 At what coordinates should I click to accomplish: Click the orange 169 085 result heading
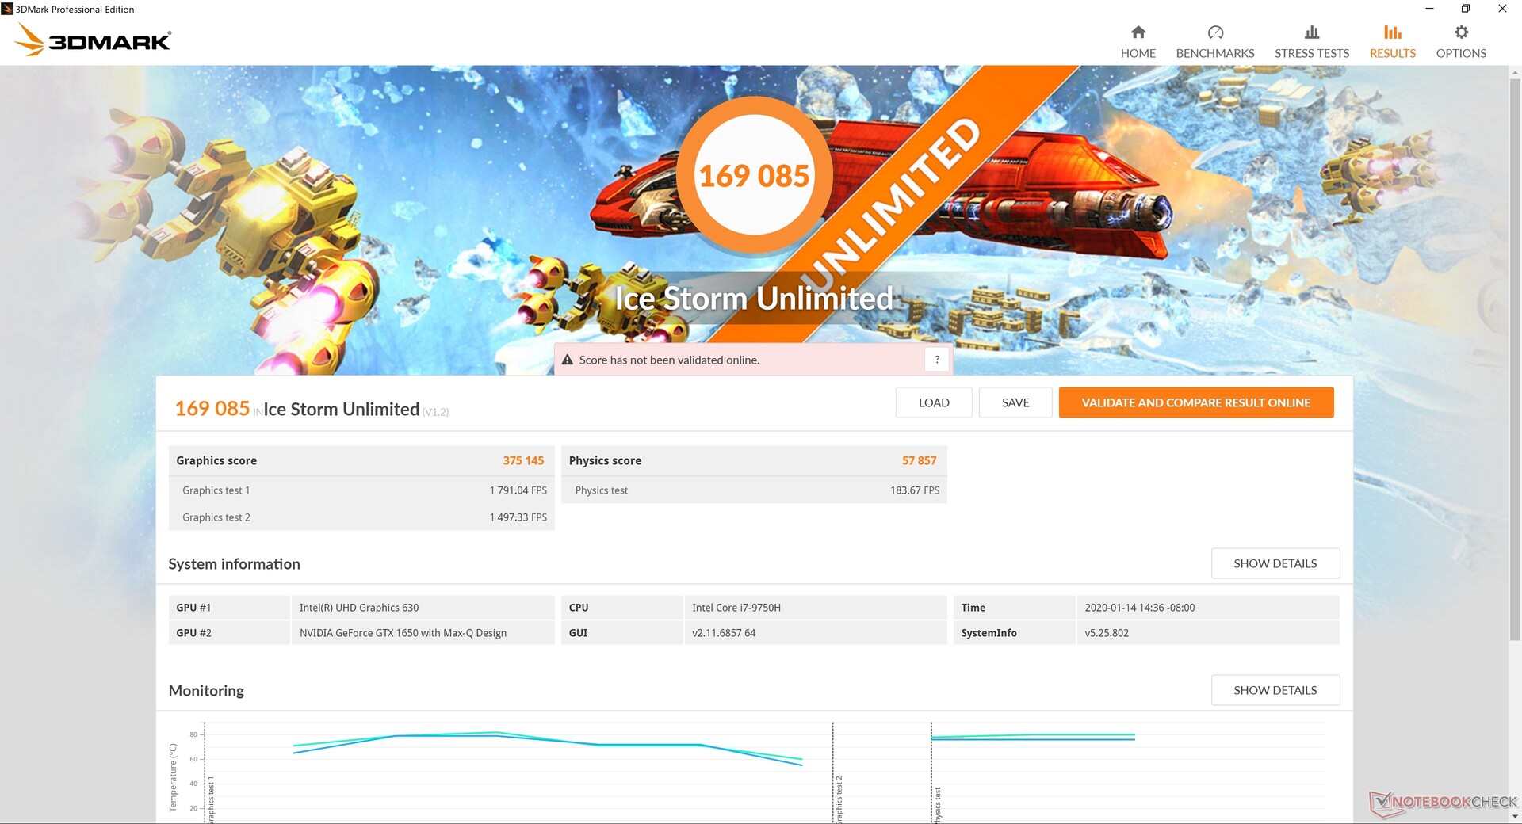[212, 409]
